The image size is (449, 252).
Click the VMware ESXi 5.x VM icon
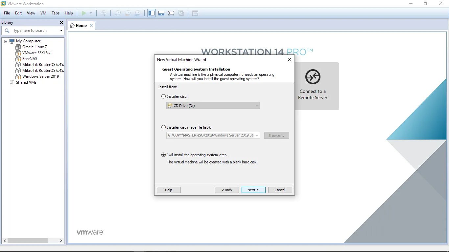coord(18,53)
